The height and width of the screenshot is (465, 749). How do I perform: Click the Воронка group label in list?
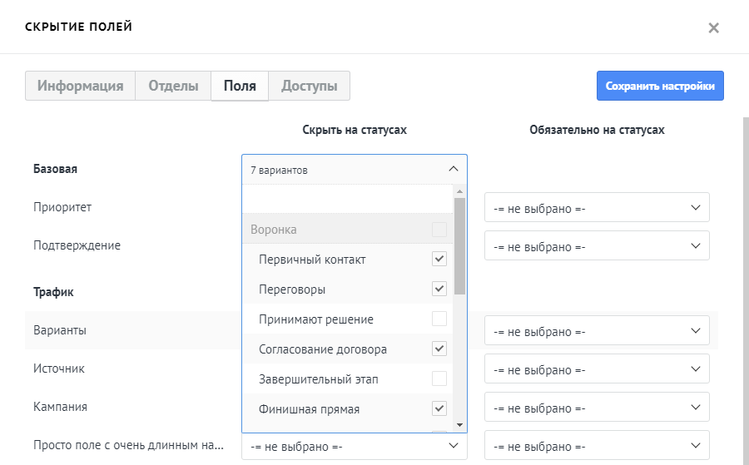point(273,230)
